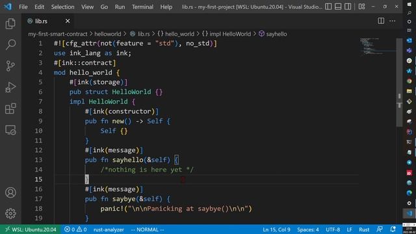Split the editor to the right

pos(381,21)
